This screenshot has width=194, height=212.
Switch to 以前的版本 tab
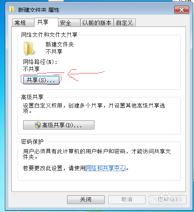[x=97, y=23]
